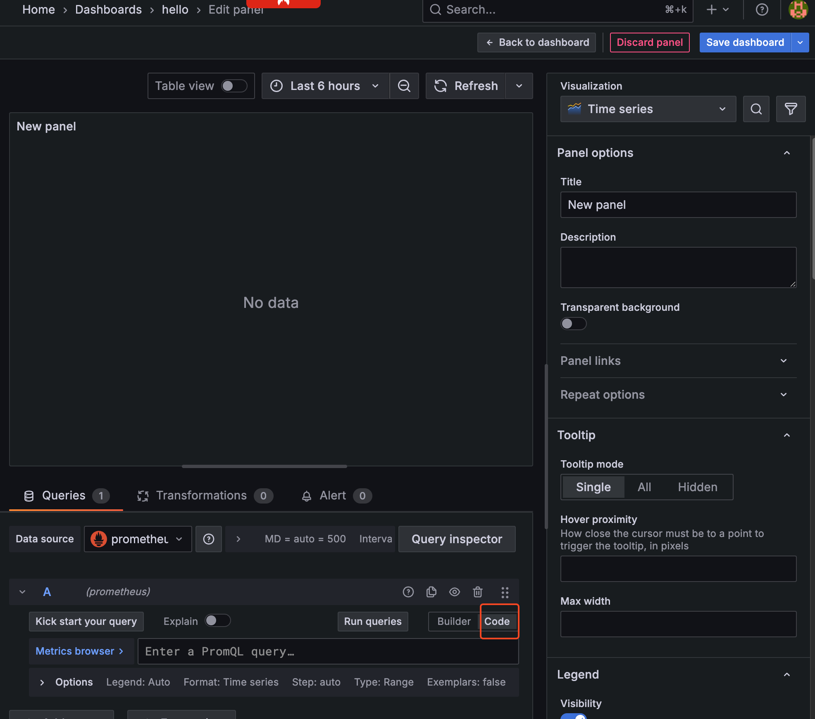Open the Last 6 hours time picker
Viewport: 815px width, 719px height.
(x=325, y=86)
